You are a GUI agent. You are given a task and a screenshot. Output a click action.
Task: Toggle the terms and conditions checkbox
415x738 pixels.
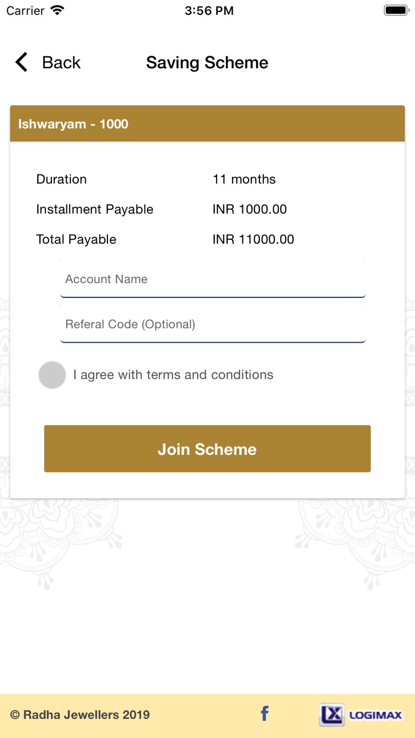tap(52, 375)
